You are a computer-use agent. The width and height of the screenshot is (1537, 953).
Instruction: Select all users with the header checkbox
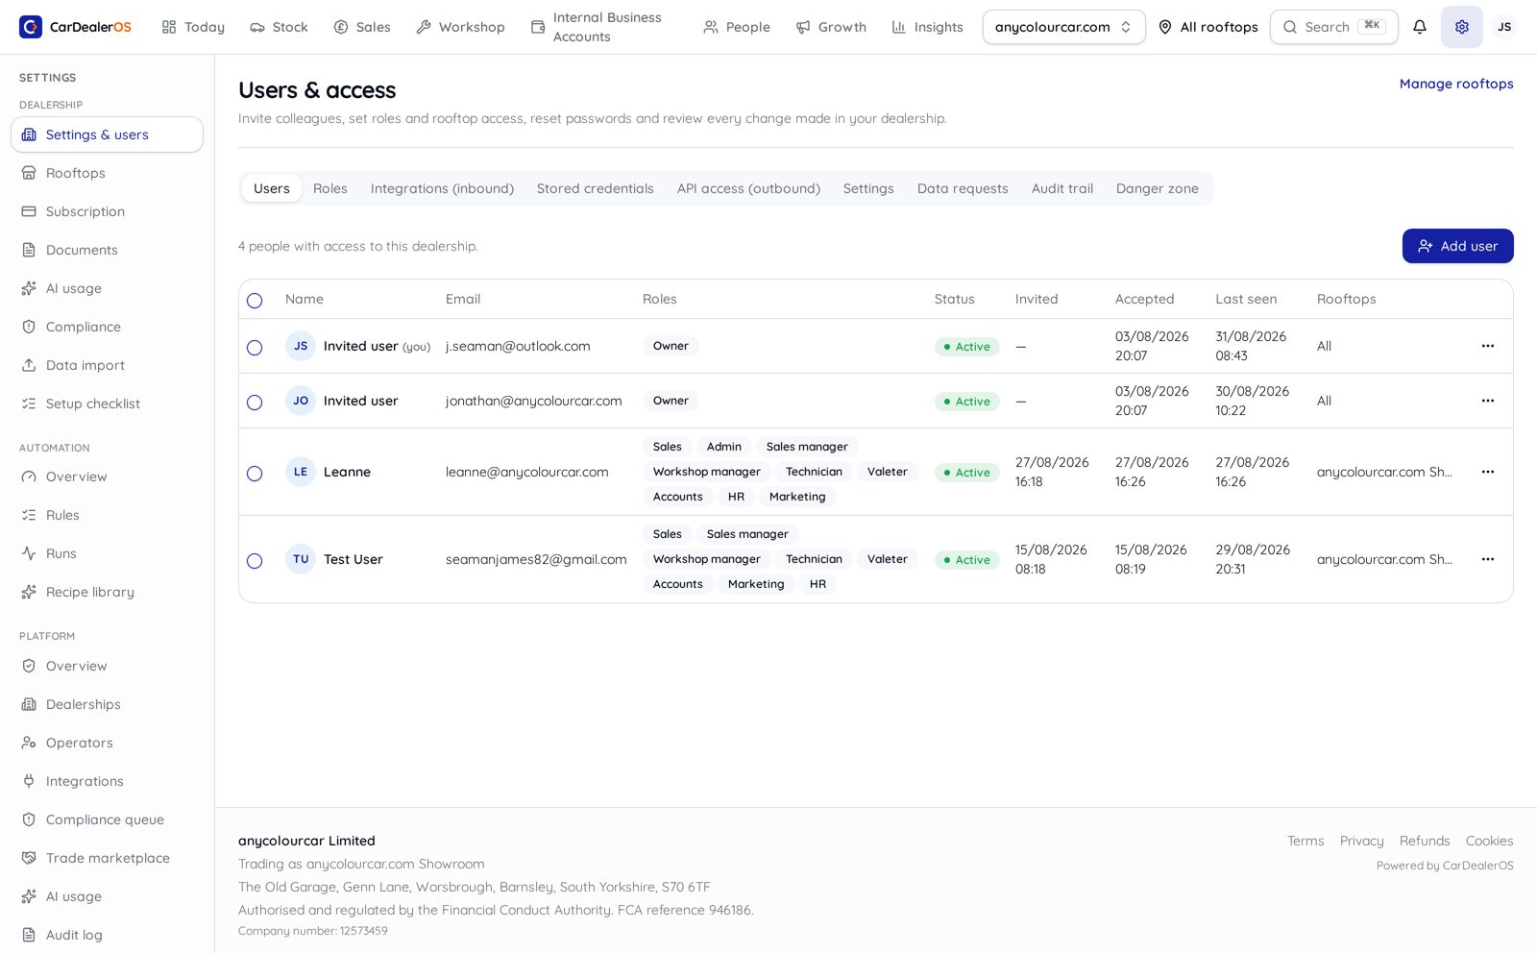click(255, 301)
